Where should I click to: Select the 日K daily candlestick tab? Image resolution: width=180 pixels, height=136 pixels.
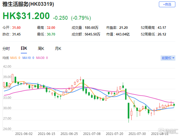pos(24,48)
